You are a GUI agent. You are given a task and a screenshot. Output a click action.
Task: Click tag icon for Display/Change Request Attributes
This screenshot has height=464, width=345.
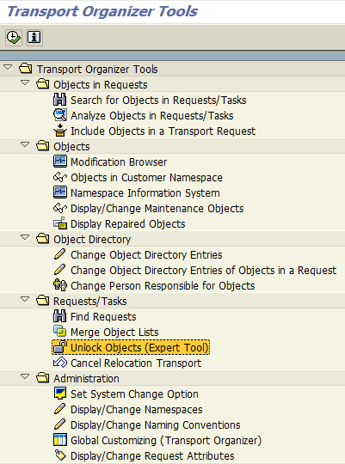point(60,455)
